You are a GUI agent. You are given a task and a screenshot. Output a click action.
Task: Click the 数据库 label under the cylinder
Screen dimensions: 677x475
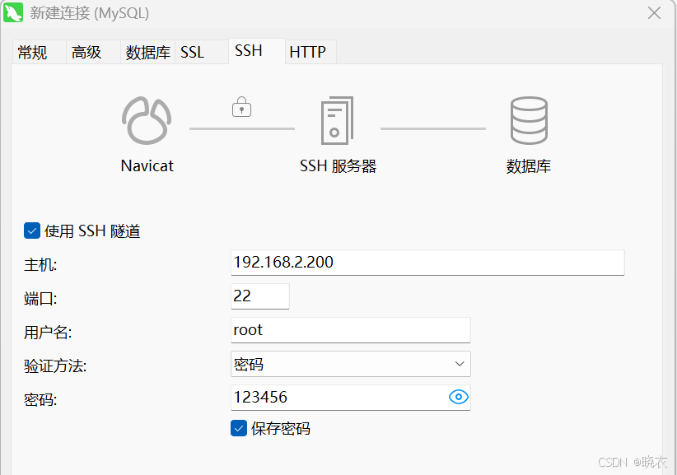529,166
